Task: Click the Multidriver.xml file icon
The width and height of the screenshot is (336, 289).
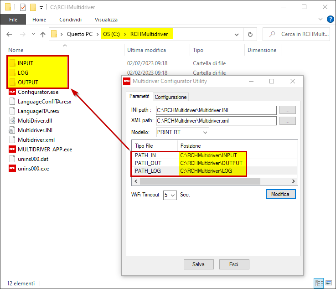Action: tap(12, 139)
